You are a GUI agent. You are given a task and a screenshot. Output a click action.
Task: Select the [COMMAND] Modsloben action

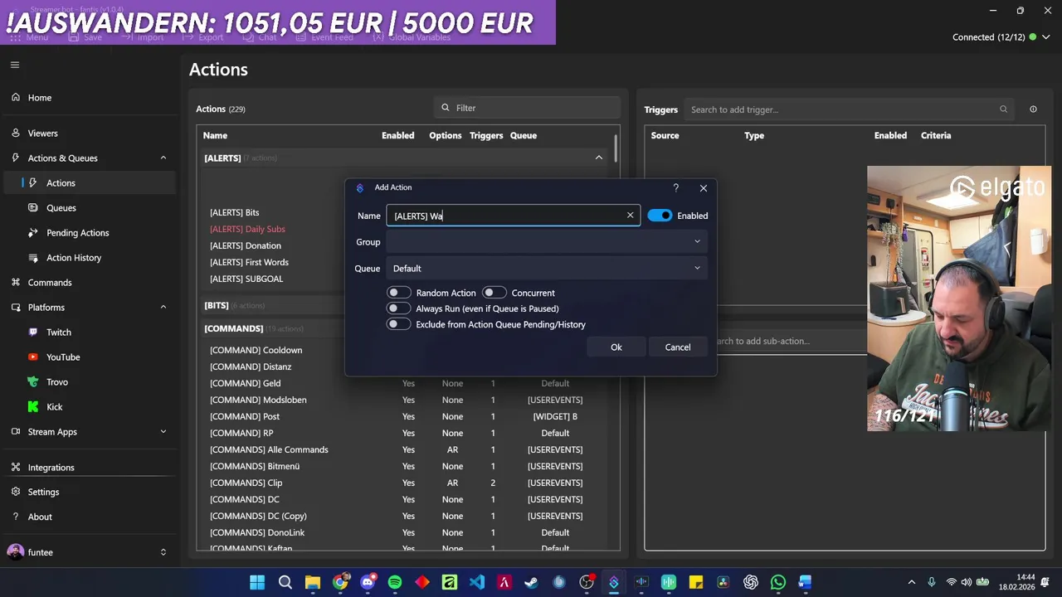click(x=258, y=400)
